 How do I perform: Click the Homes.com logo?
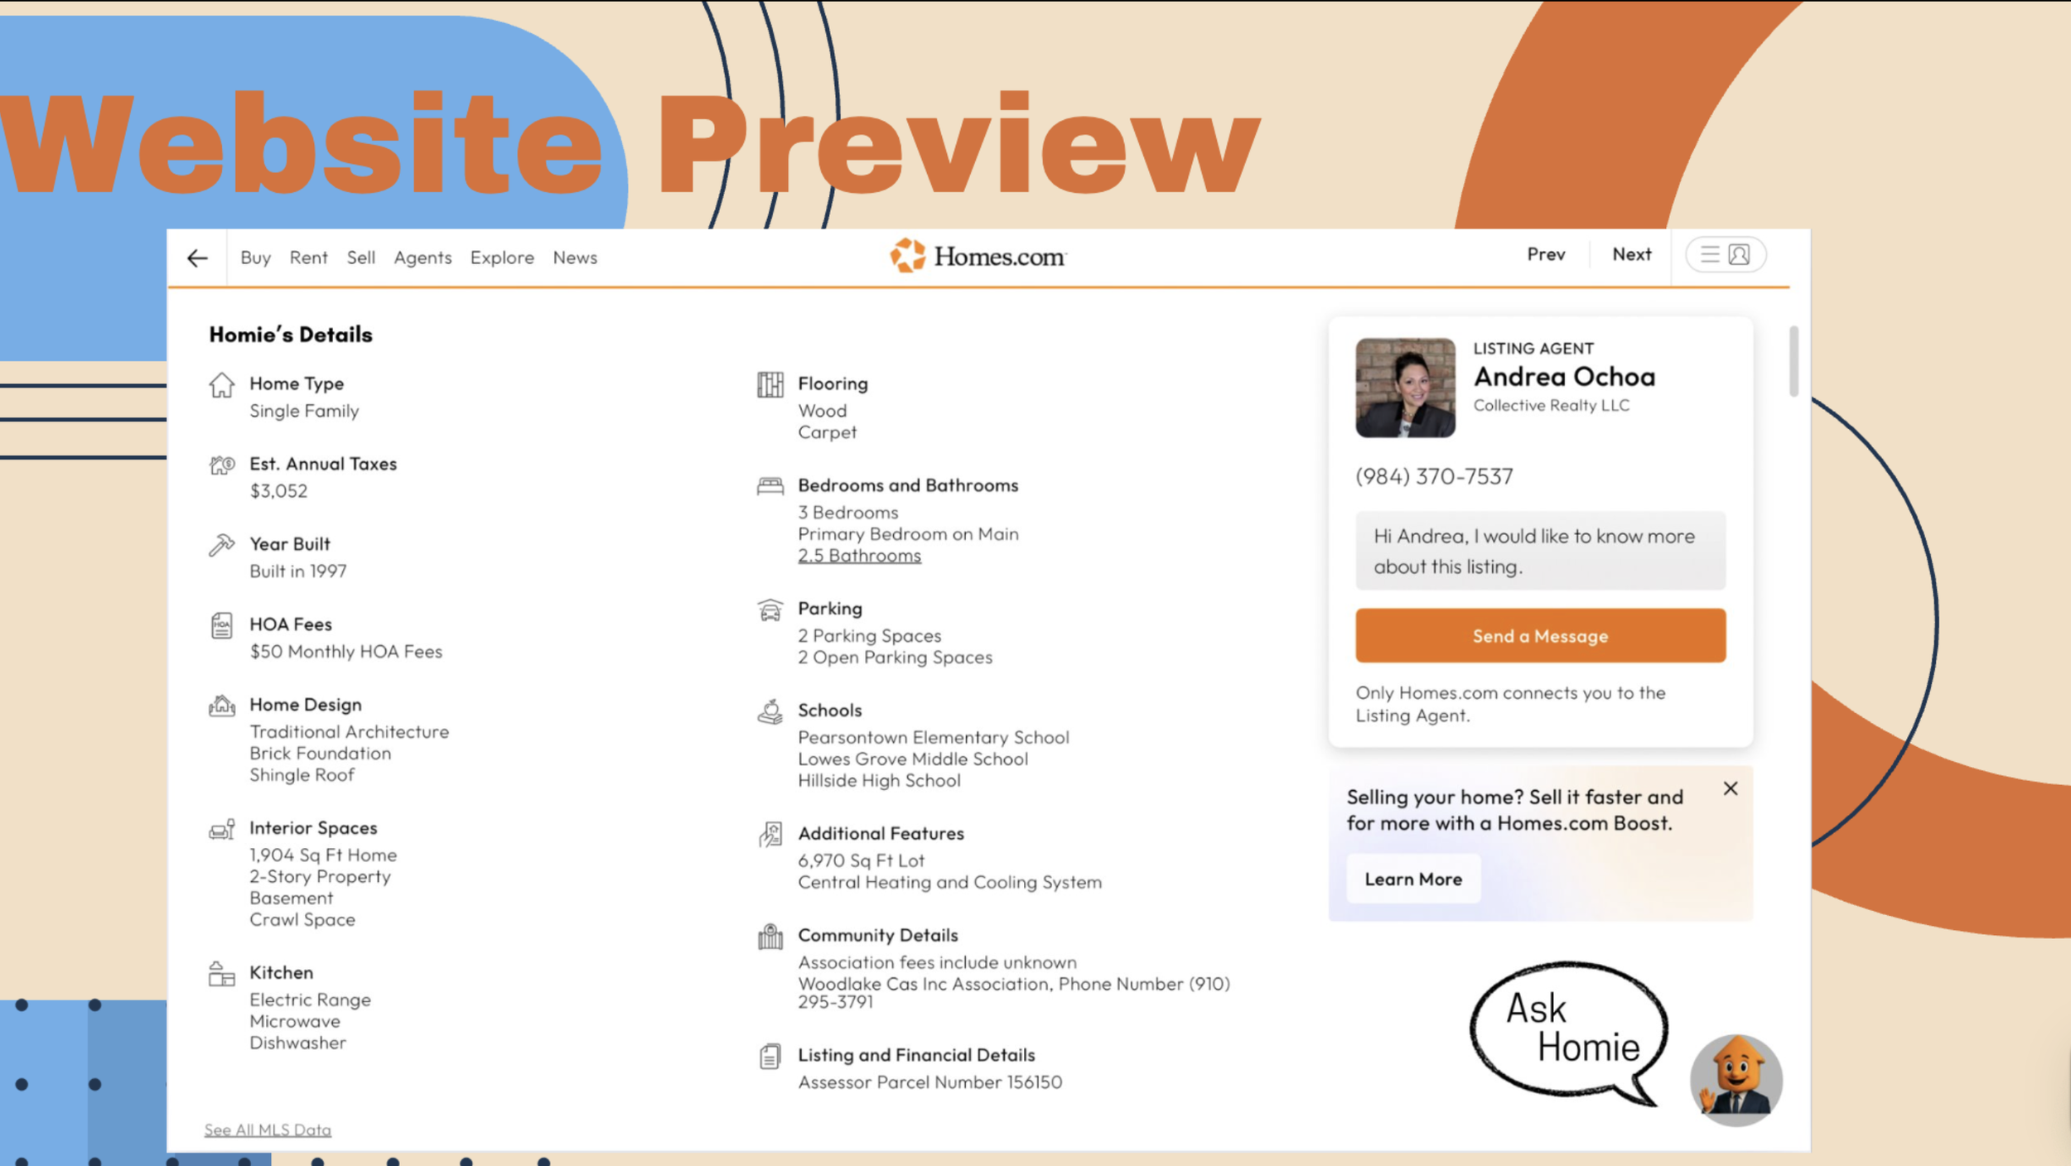point(978,256)
